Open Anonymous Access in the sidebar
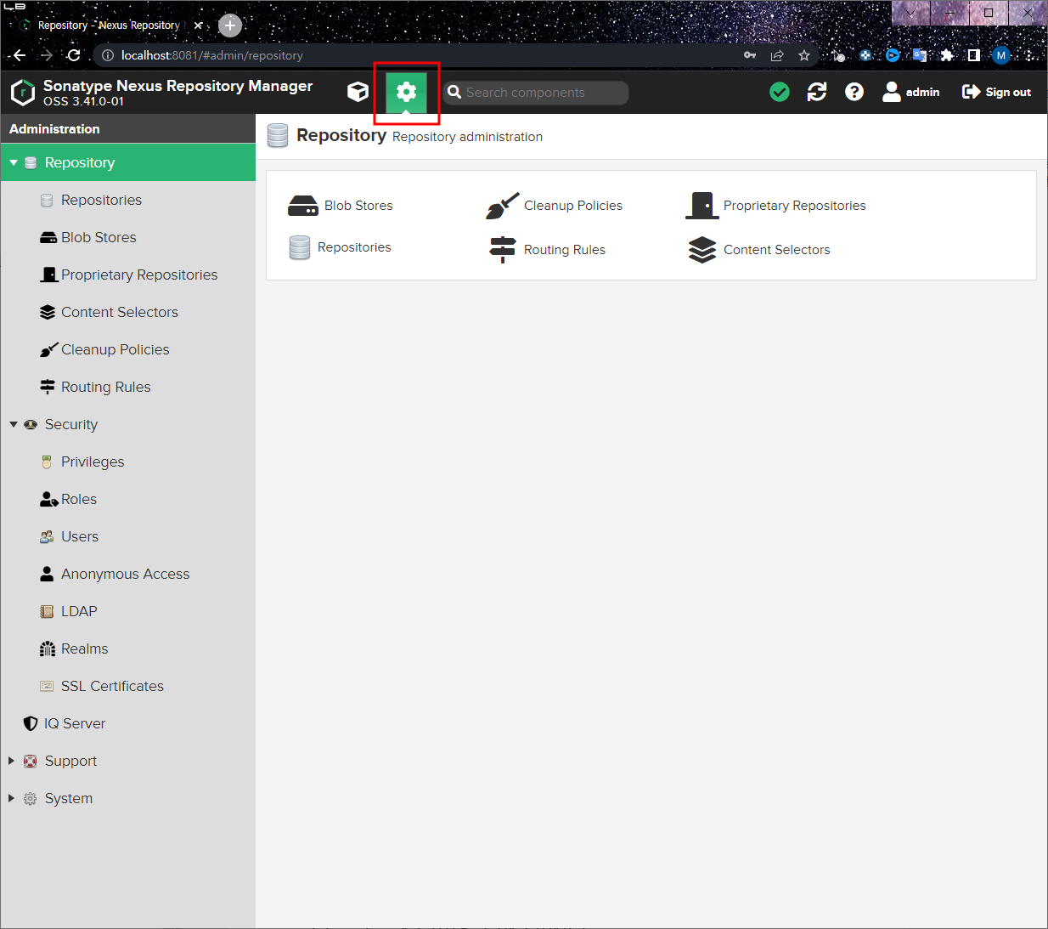The image size is (1048, 929). pyautogui.click(x=128, y=574)
